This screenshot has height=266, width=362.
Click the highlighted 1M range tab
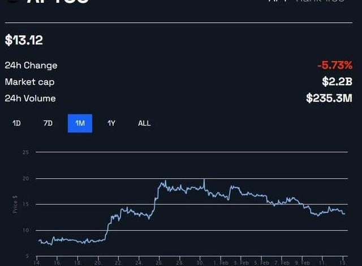pos(80,123)
